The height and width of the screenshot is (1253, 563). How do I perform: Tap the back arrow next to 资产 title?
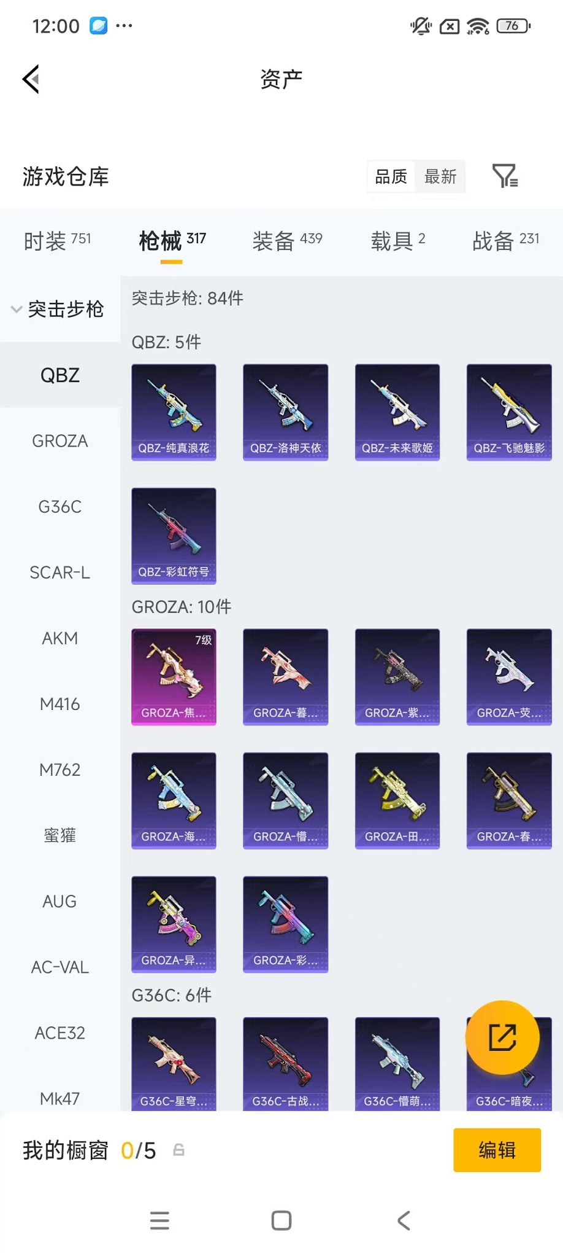[x=31, y=79]
